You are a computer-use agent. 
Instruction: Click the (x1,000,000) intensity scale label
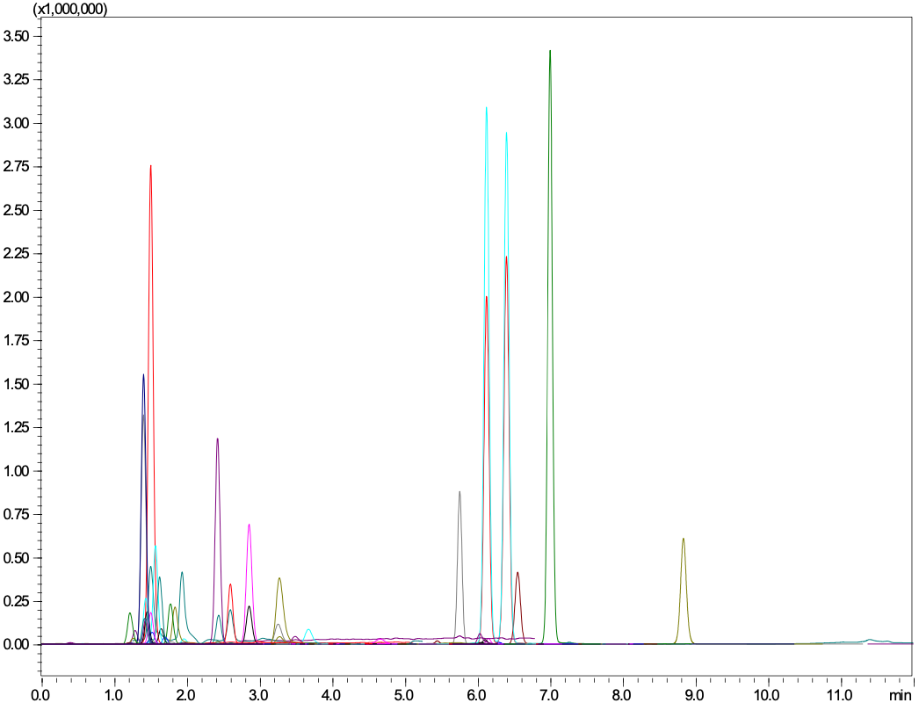pyautogui.click(x=69, y=9)
